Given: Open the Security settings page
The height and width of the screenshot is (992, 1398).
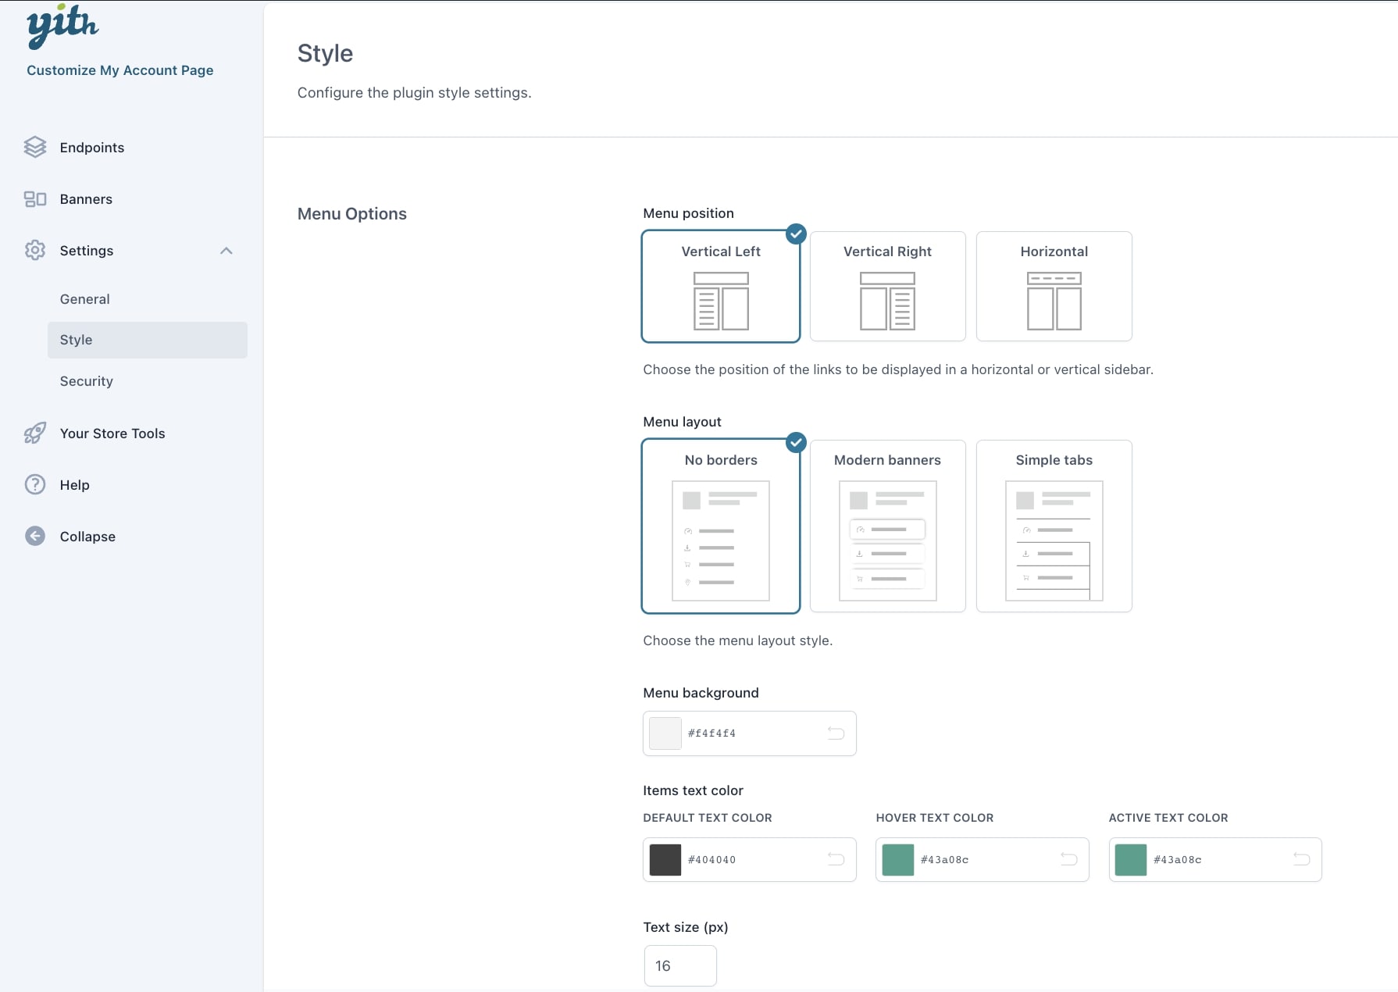Looking at the screenshot, I should click(87, 381).
